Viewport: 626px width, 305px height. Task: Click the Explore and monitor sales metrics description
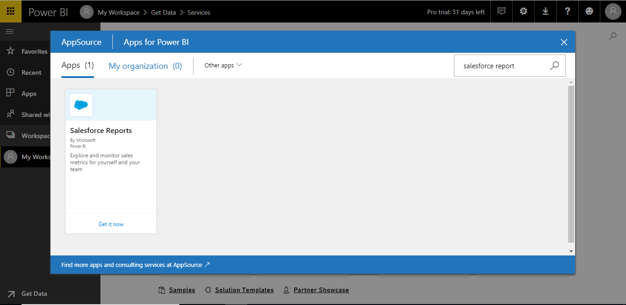[105, 162]
